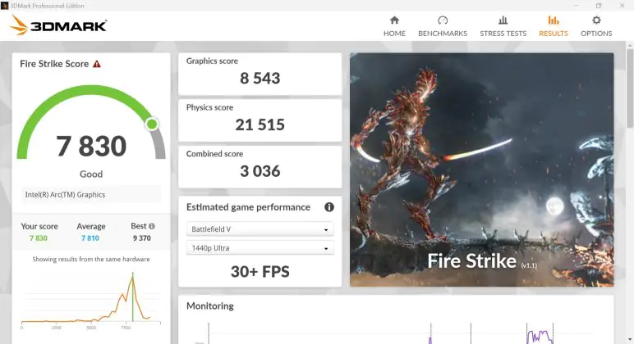Click the 30+ FPS estimate
The image size is (634, 344).
260,271
